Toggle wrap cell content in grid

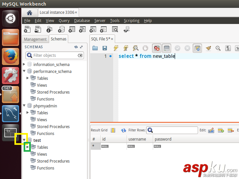(113, 130)
